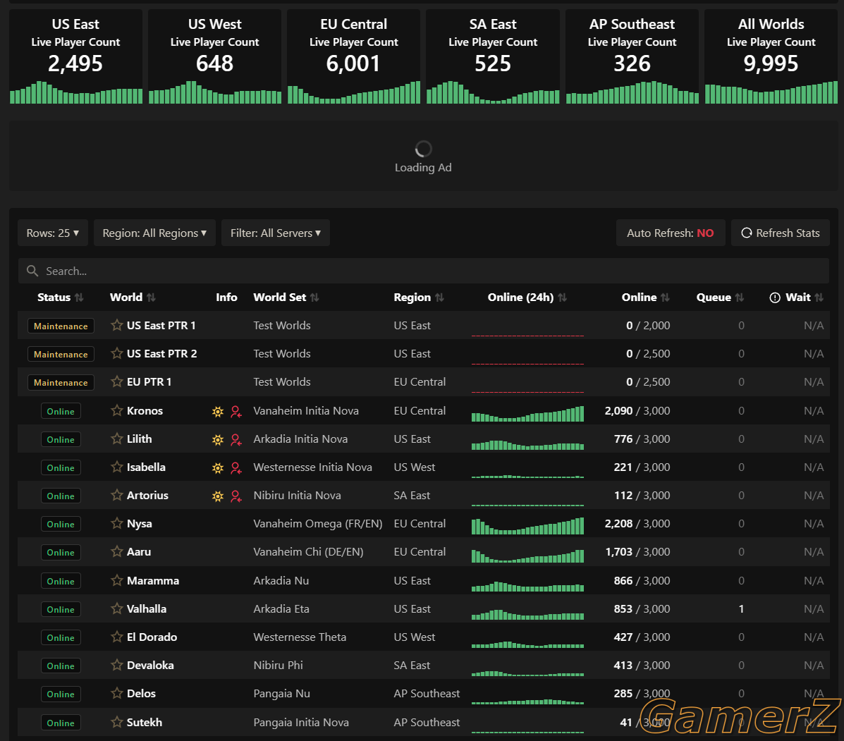This screenshot has height=741, width=844.
Task: Sort the table by Queue
Action: pos(720,297)
